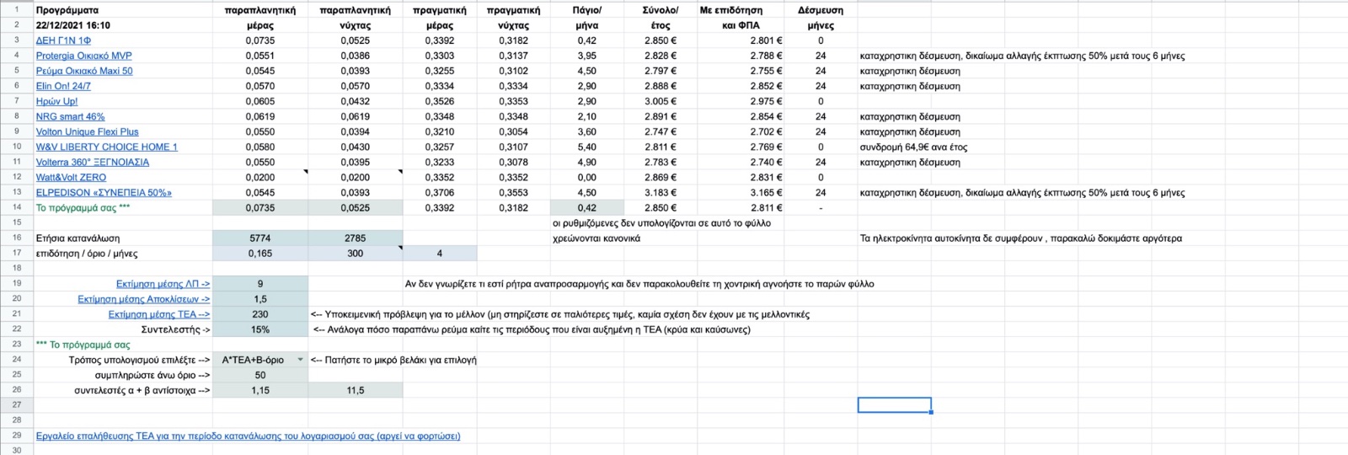Select the annual night consumption cell 2785
This screenshot has width=1348, height=455.
356,238
